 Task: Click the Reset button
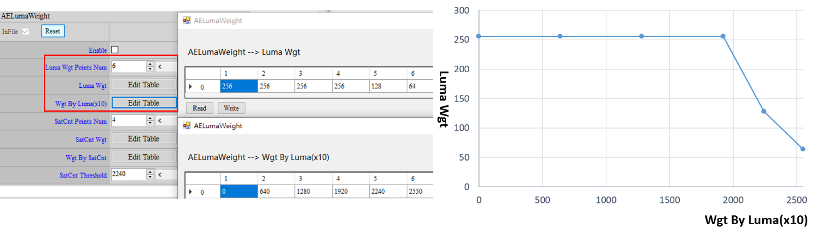coord(53,31)
